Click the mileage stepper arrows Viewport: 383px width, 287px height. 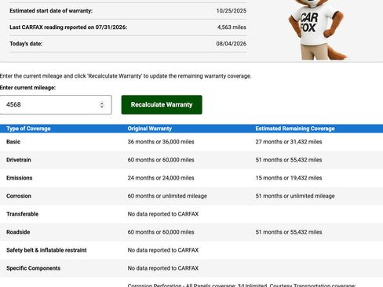coord(102,105)
